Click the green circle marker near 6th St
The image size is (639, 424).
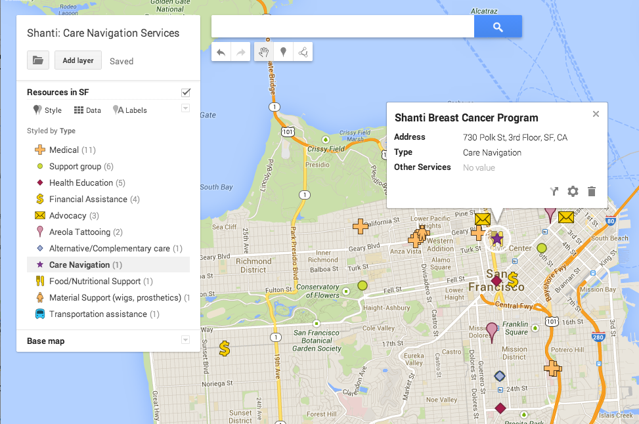542,248
